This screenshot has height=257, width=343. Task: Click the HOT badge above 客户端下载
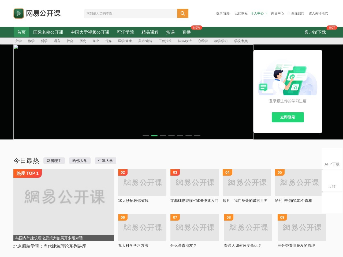click(x=332, y=28)
